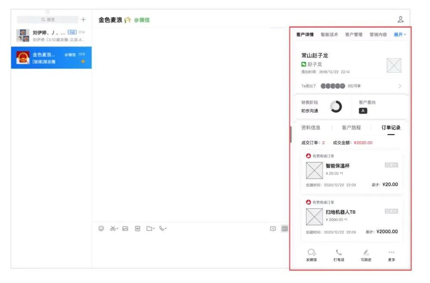
Task: Click the 打电话 phone action
Action: pos(339,255)
